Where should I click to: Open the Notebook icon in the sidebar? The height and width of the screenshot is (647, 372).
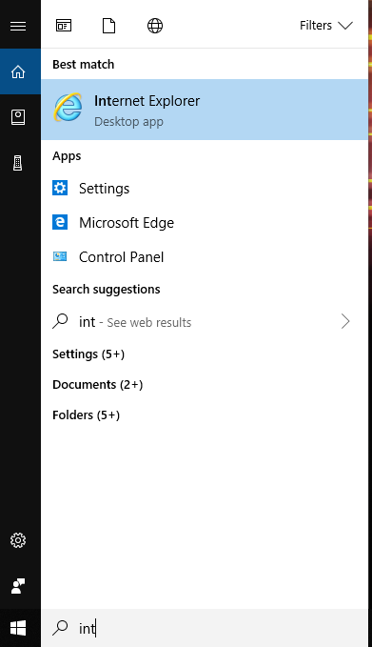pyautogui.click(x=18, y=117)
